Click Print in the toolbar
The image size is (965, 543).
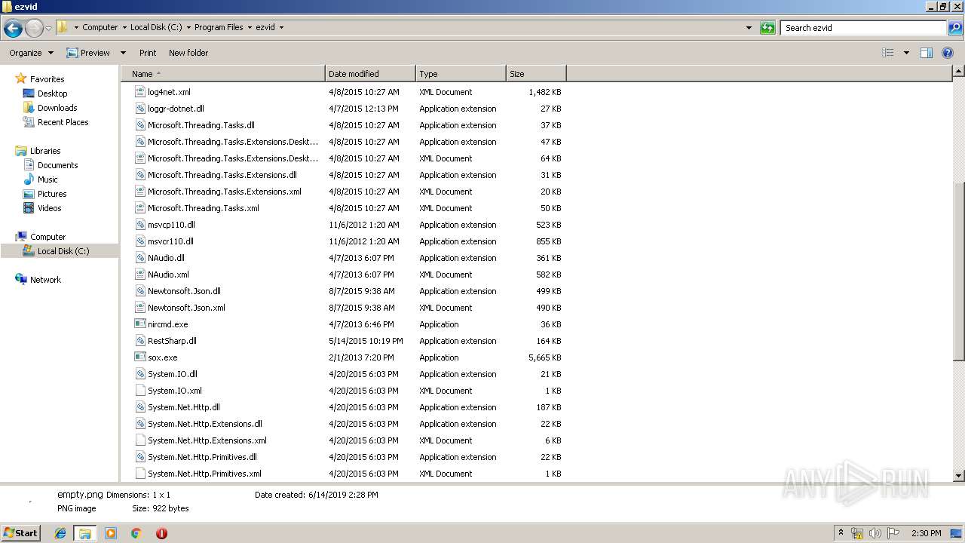pyautogui.click(x=148, y=53)
